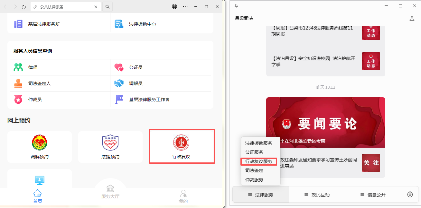Open the 要闻要论 article banner
The width and height of the screenshot is (421, 208).
click(x=325, y=123)
